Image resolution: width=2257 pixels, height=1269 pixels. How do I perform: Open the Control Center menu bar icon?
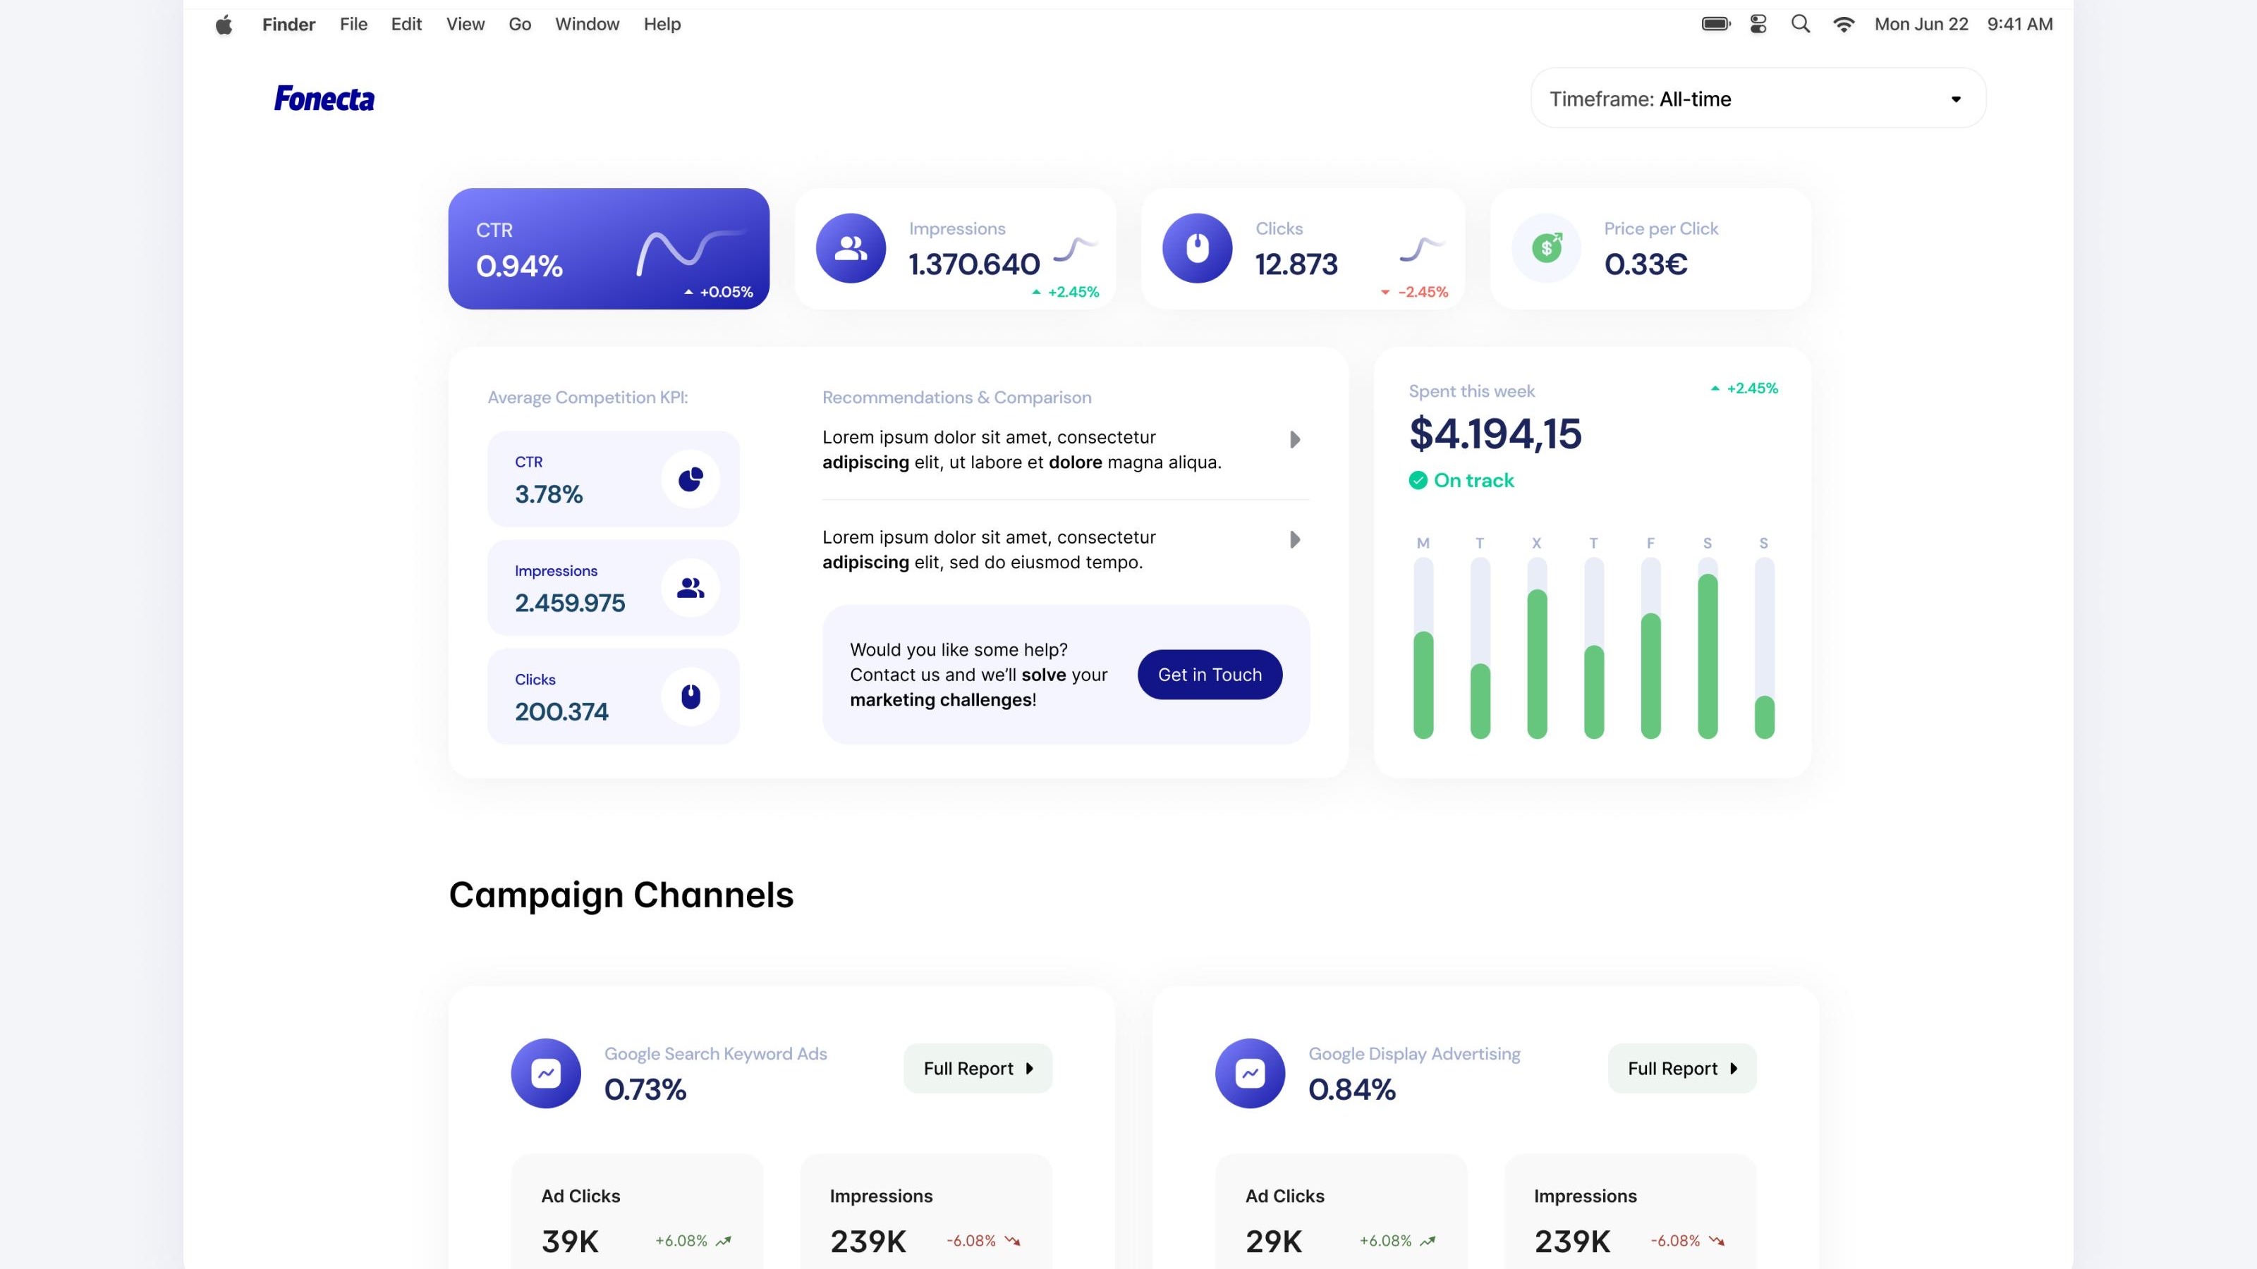(x=1758, y=25)
